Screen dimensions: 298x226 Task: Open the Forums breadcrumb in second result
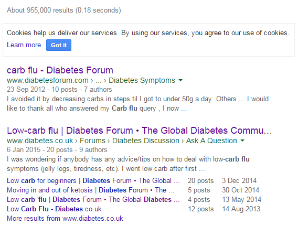92,141
